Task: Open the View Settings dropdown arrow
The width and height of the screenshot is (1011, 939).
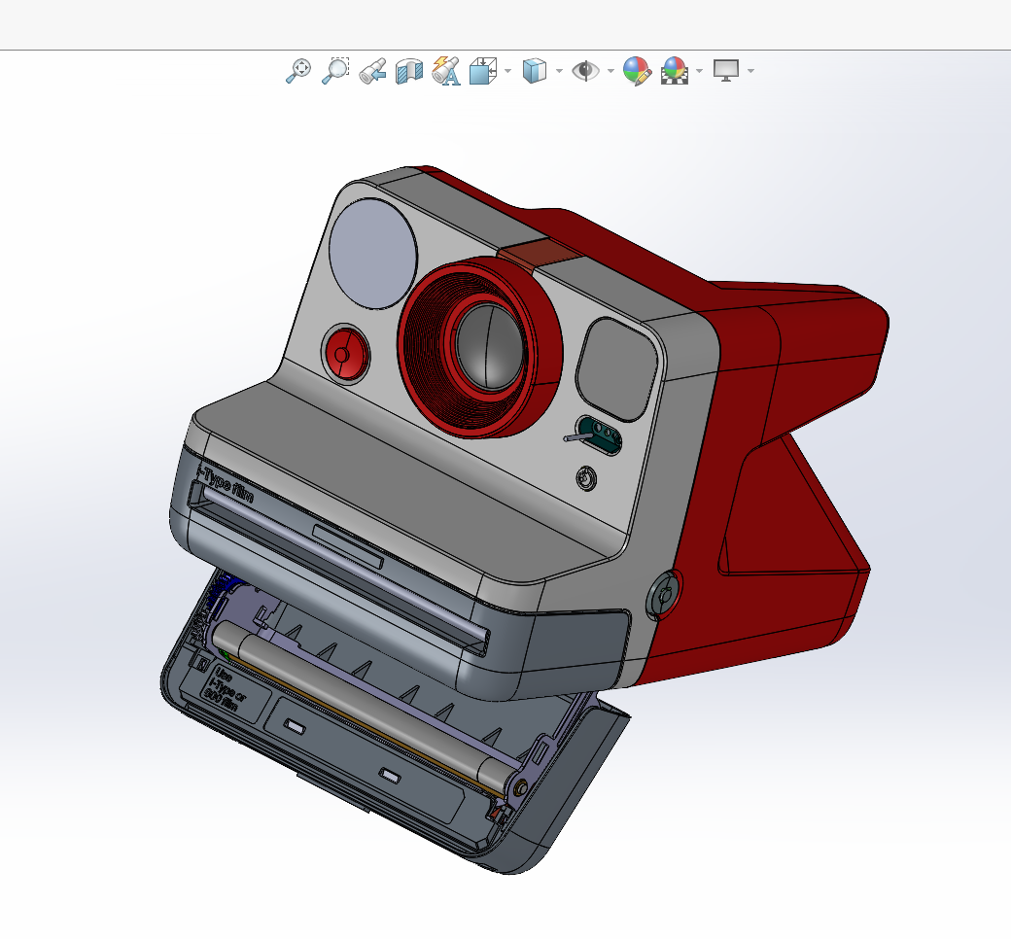Action: (x=750, y=71)
